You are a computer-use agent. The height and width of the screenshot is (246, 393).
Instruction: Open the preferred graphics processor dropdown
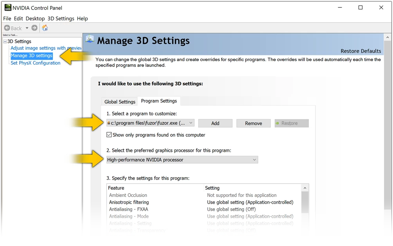[x=182, y=160]
